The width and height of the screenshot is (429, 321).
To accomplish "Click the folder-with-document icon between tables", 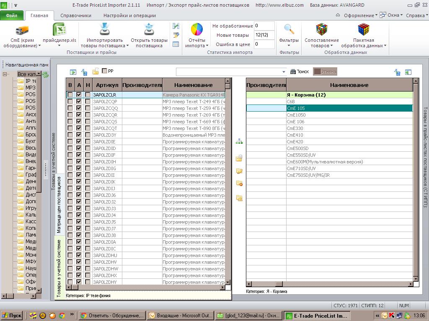I will click(x=239, y=158).
